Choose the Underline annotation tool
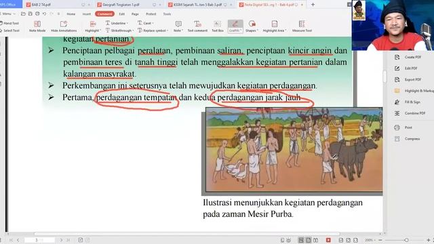 click(x=116, y=23)
